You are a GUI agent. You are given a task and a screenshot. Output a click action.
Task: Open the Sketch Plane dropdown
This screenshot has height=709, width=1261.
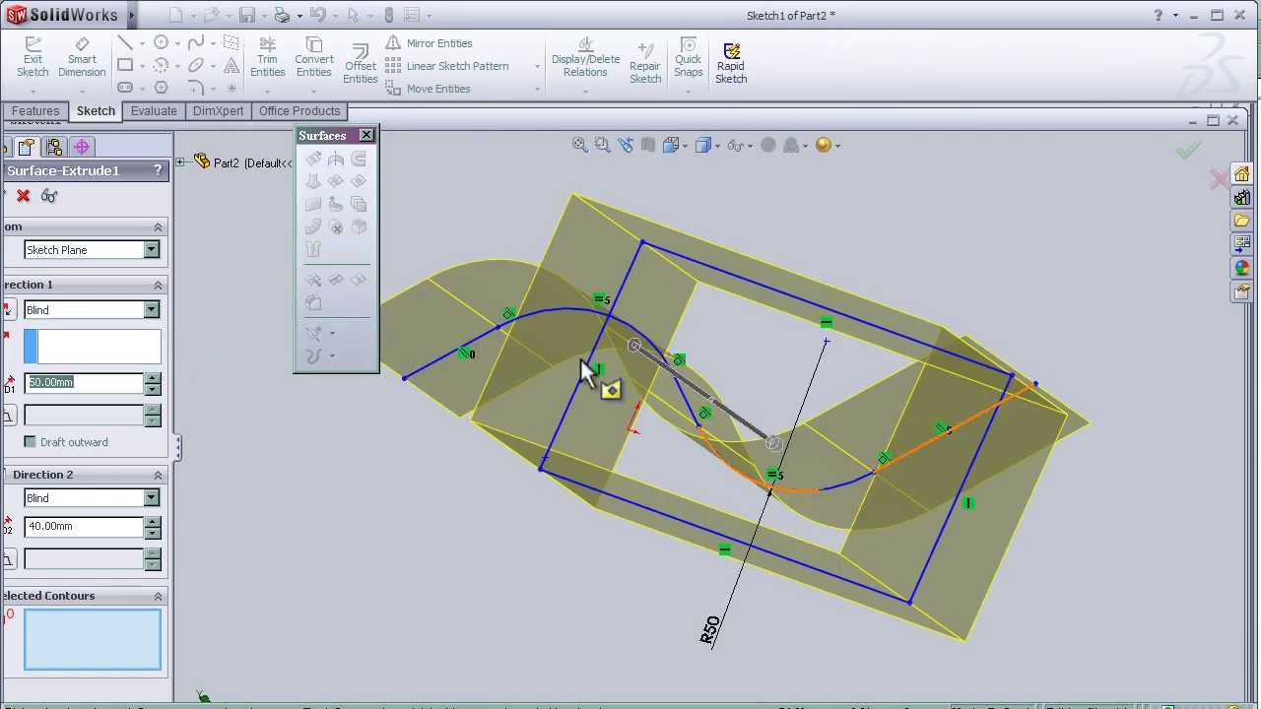152,250
